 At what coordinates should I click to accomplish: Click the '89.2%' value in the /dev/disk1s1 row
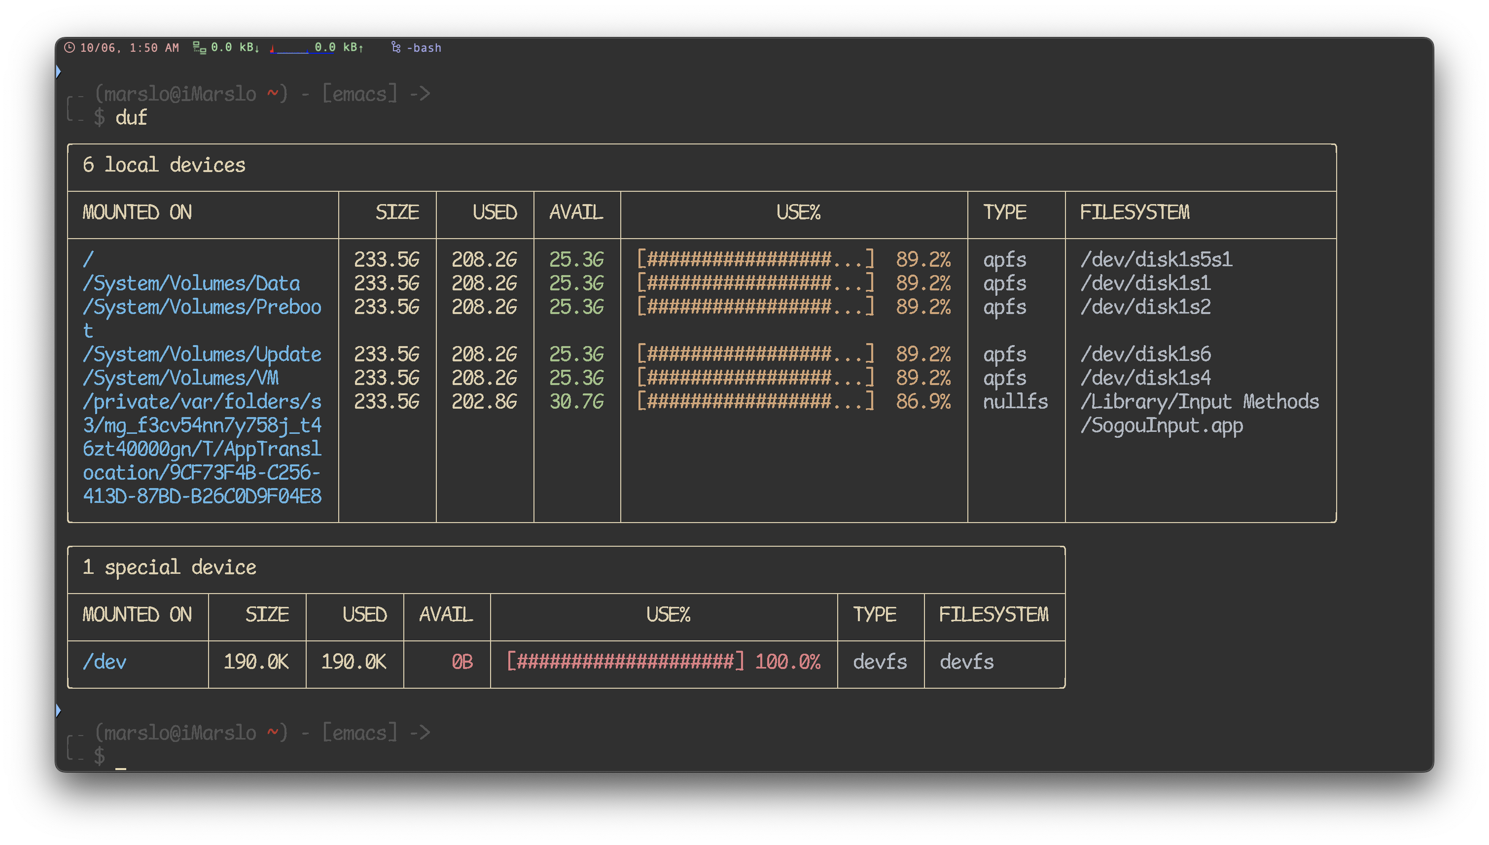click(x=923, y=283)
